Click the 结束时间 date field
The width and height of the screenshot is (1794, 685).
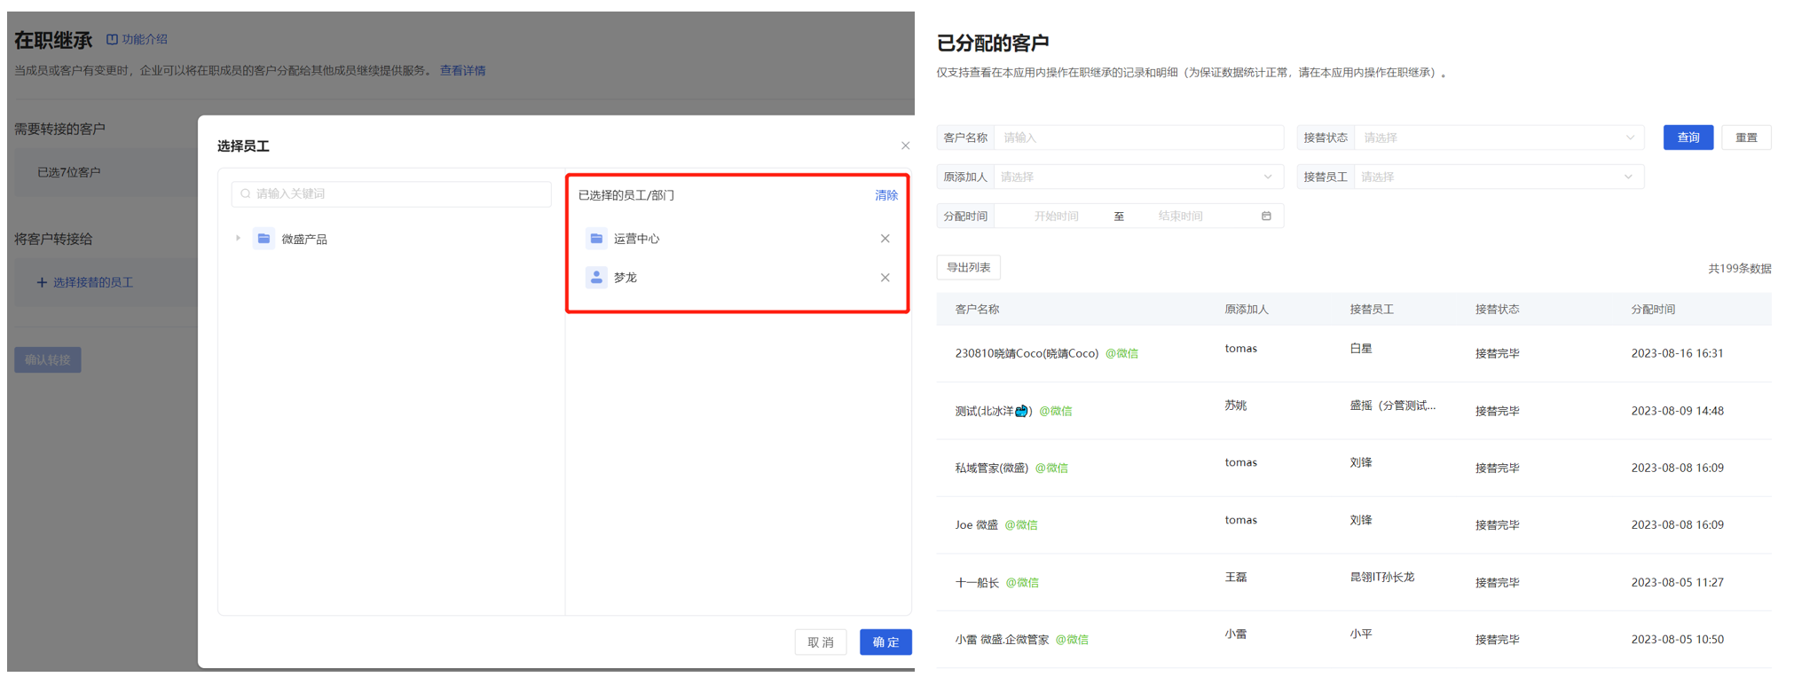[x=1181, y=216]
